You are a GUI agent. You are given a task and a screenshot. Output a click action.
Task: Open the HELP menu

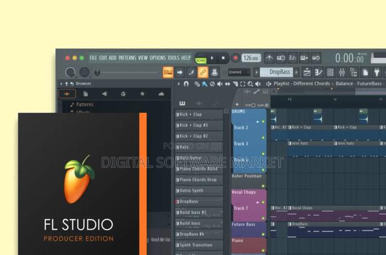click(186, 58)
